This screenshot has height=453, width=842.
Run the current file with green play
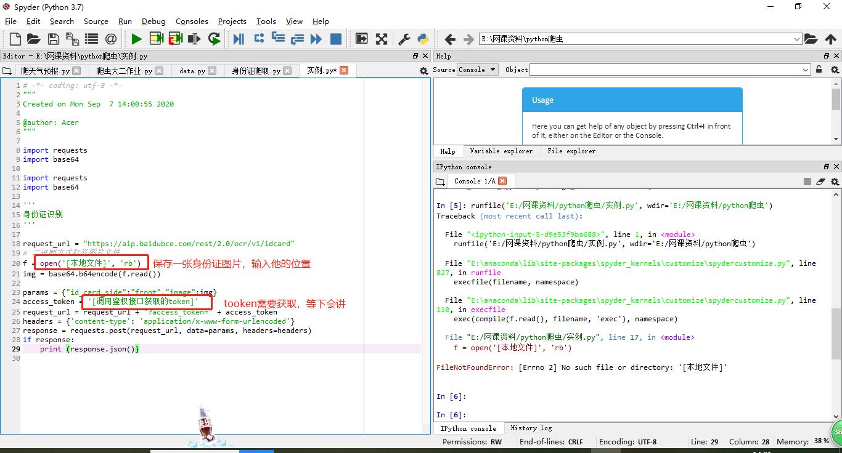click(136, 39)
